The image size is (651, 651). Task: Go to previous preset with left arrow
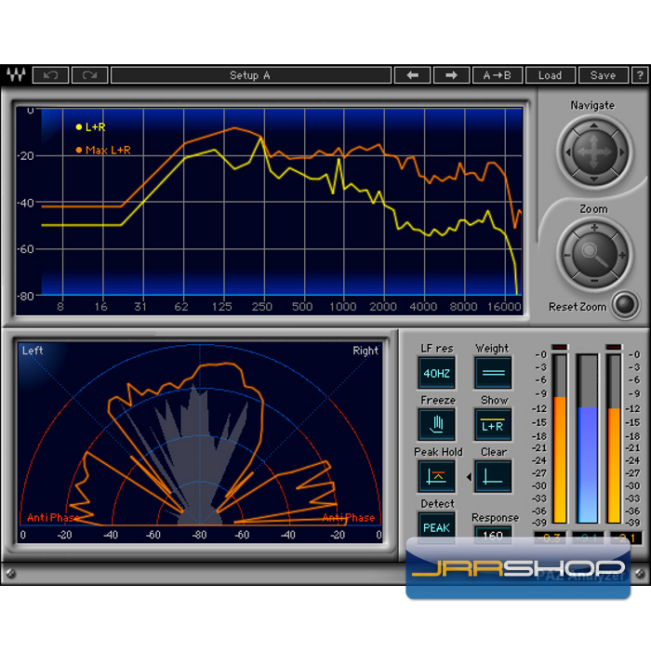[413, 75]
